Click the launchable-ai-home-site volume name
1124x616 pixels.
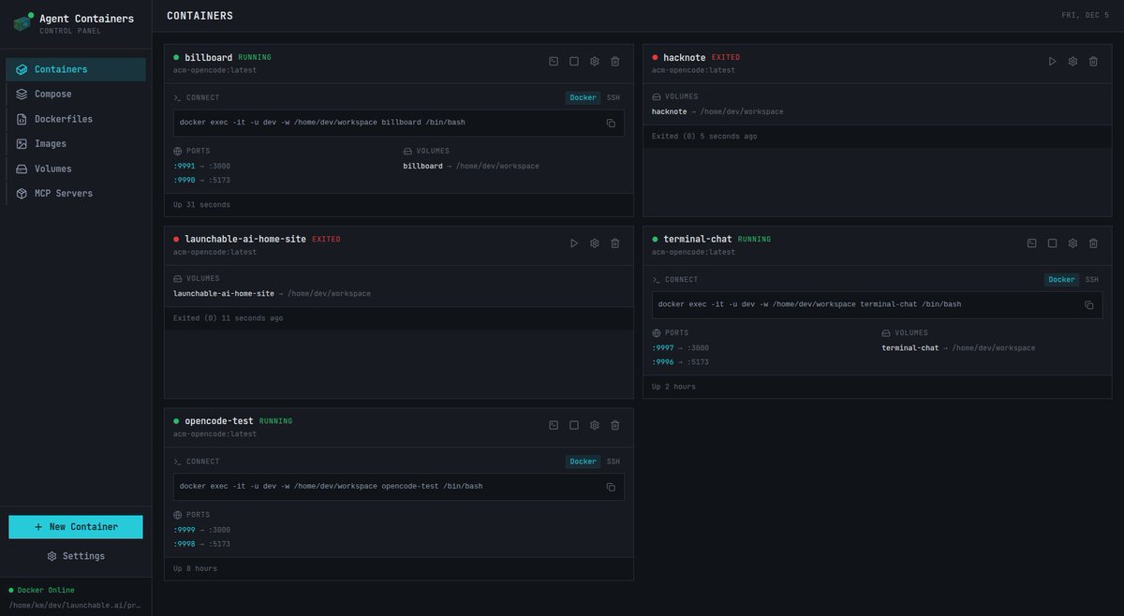[x=224, y=293]
